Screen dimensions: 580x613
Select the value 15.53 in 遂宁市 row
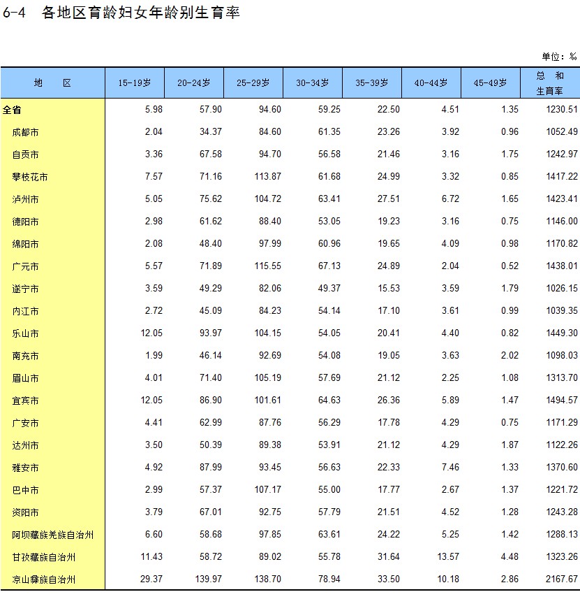(x=389, y=288)
